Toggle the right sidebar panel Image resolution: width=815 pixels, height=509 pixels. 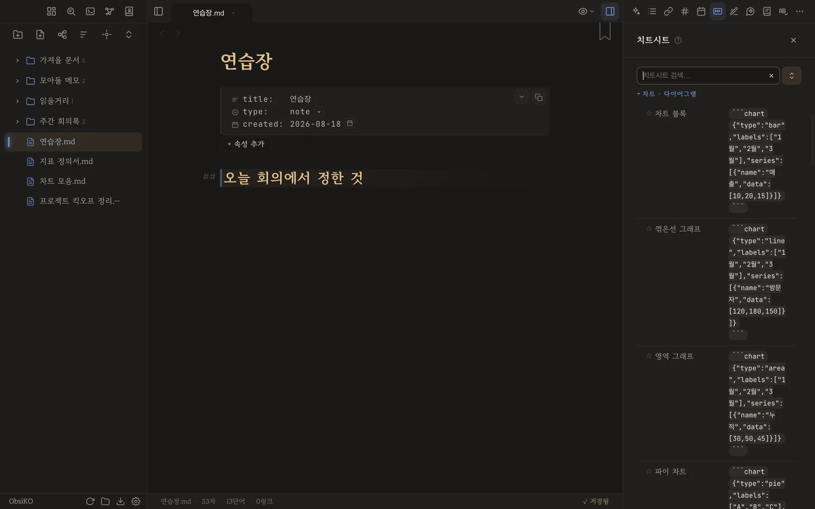(x=610, y=11)
